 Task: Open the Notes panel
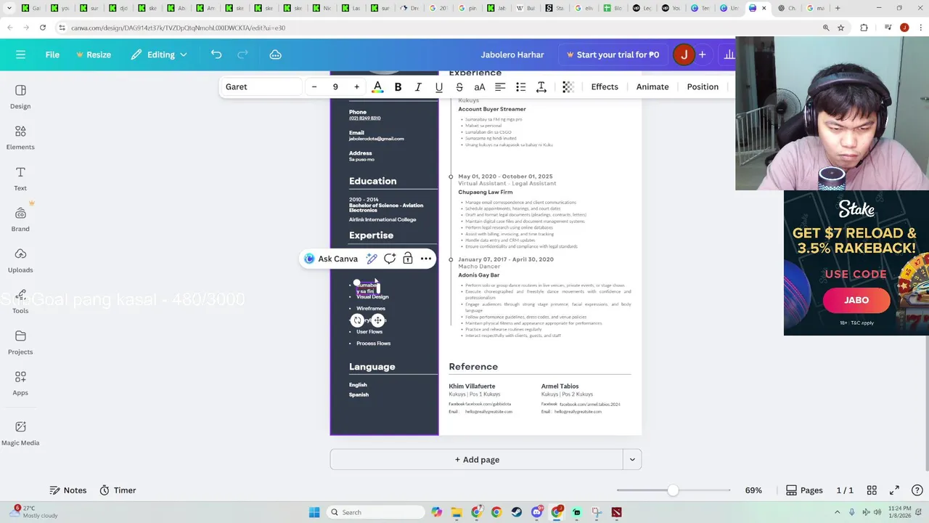[x=67, y=490]
